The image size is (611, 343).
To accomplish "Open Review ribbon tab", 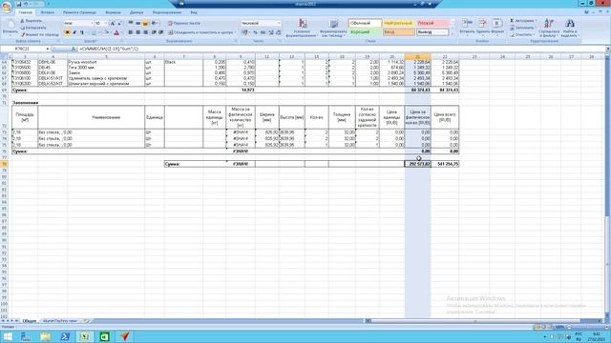I will (x=167, y=12).
